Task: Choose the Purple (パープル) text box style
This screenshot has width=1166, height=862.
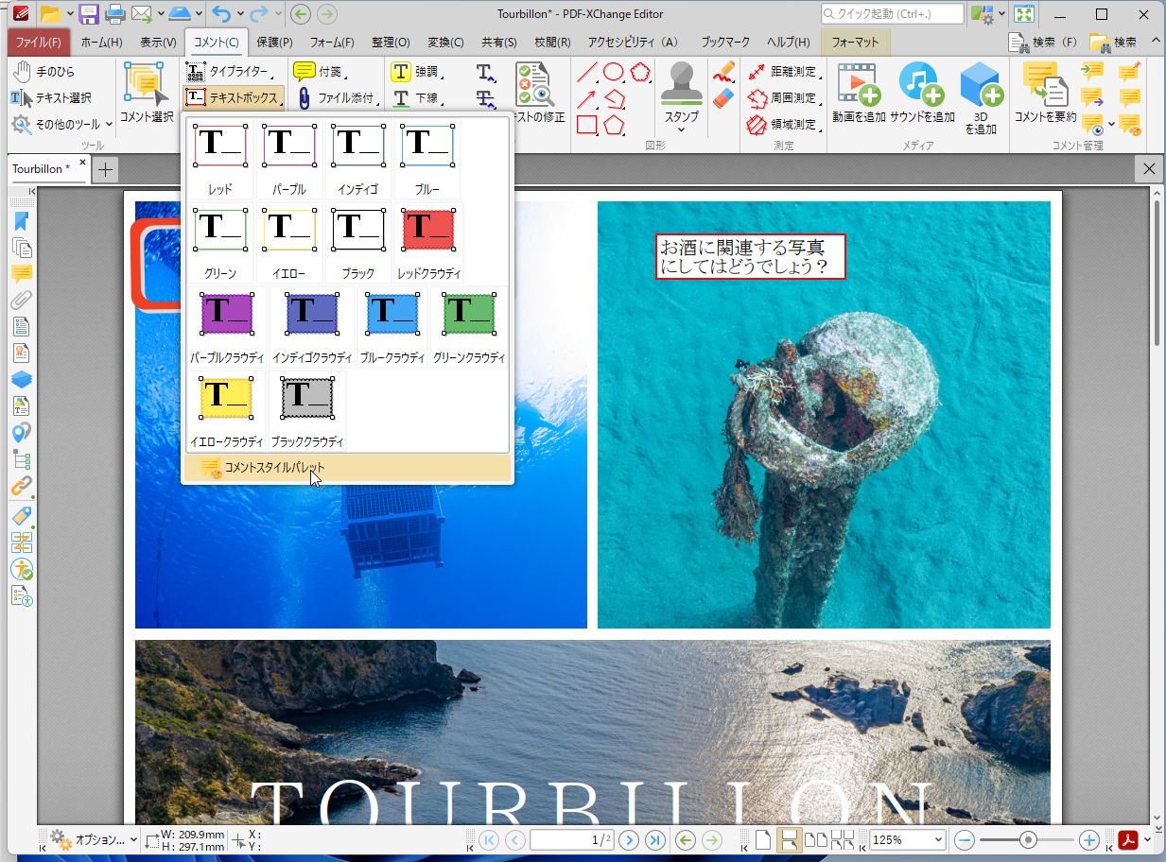Action: (289, 158)
